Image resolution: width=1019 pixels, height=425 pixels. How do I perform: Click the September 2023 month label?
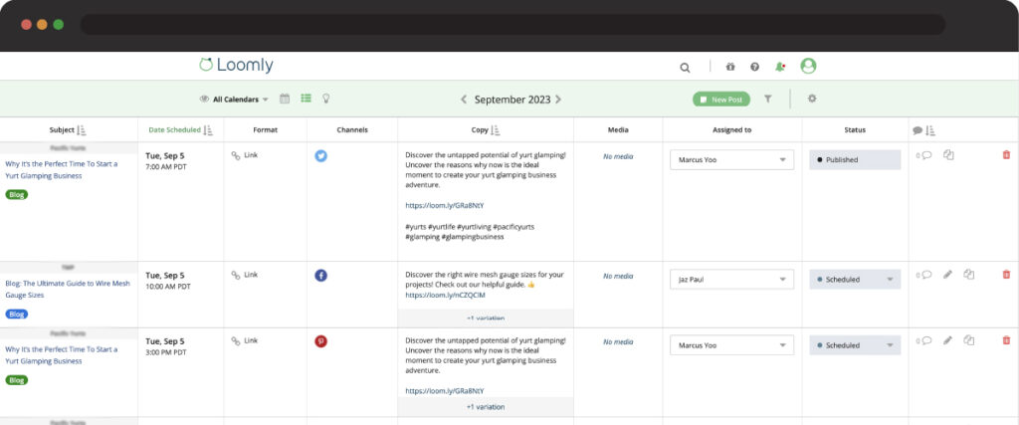pyautogui.click(x=512, y=100)
